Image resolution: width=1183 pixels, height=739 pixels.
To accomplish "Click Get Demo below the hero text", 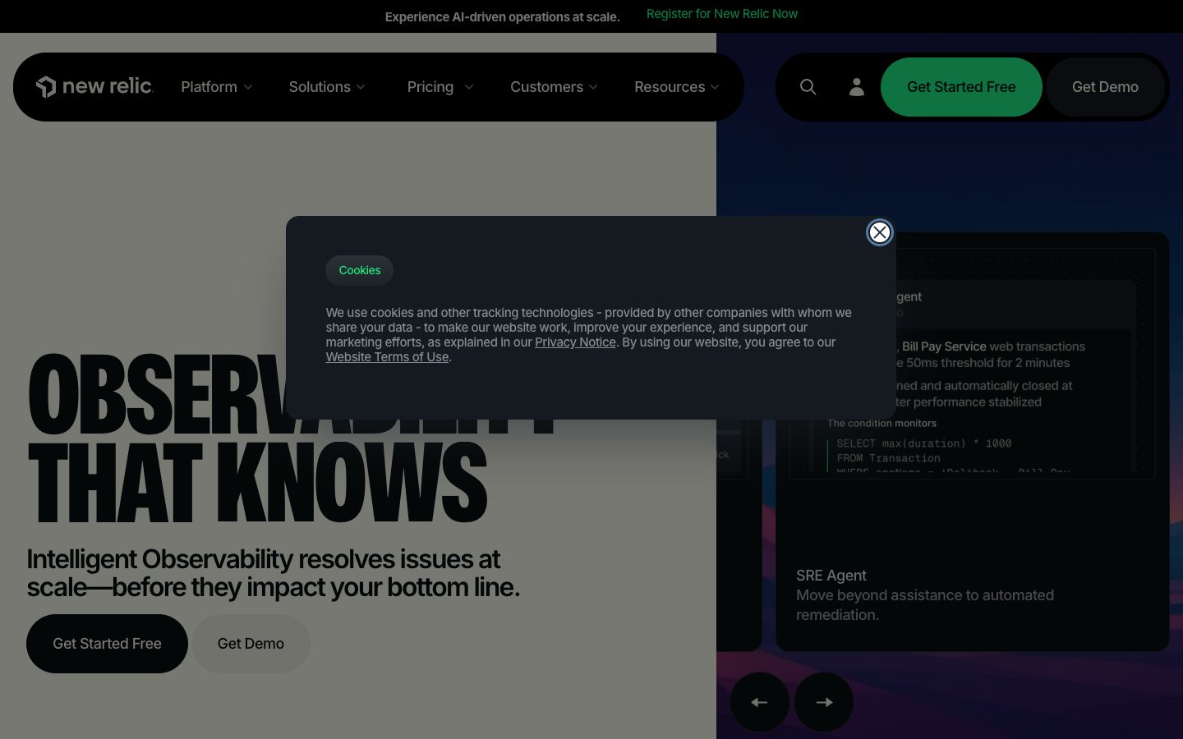I will 251,644.
